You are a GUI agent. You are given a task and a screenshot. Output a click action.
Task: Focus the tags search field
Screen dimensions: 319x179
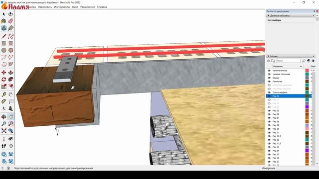click(288, 61)
